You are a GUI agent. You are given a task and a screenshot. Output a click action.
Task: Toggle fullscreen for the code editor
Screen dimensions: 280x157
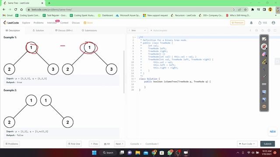pyautogui.click(x=275, y=31)
